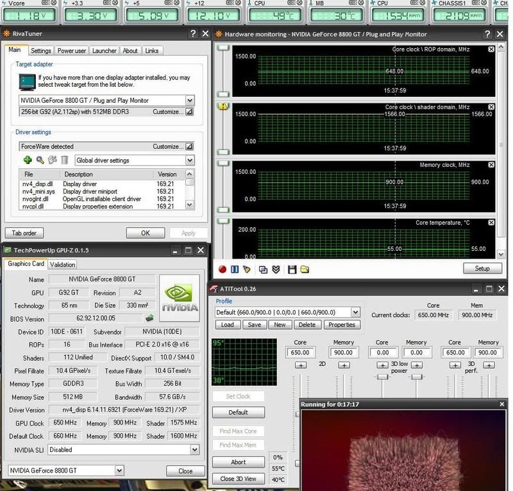The image size is (513, 491).
Task: Click the Setup button in Hardware monitoring
Action: click(x=482, y=268)
